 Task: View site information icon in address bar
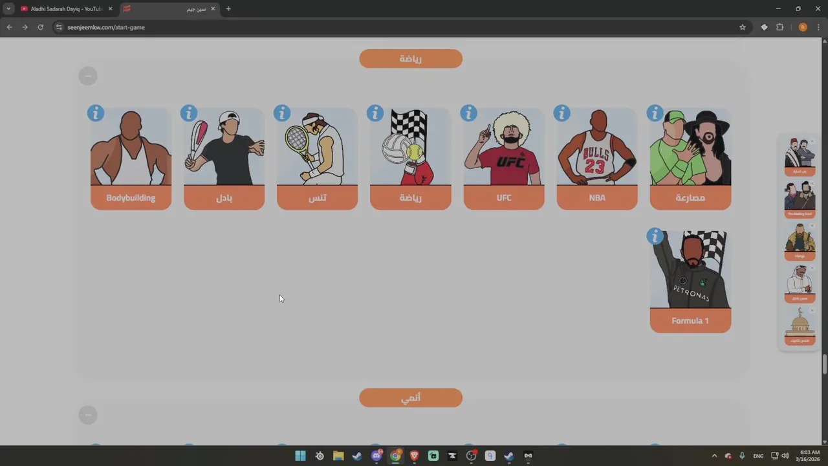59,27
